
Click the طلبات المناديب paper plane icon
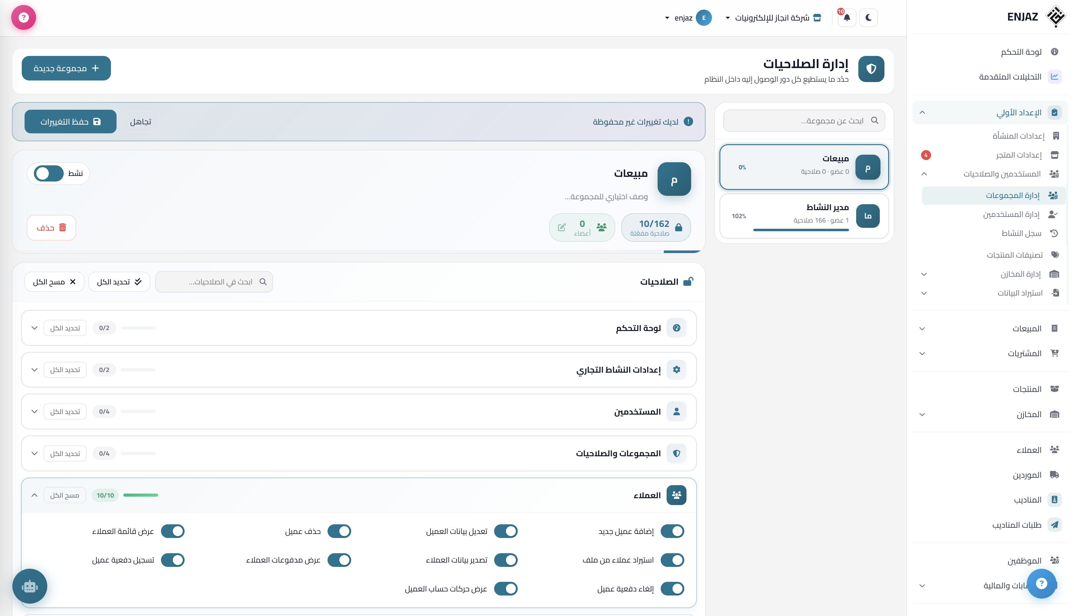tap(1054, 525)
